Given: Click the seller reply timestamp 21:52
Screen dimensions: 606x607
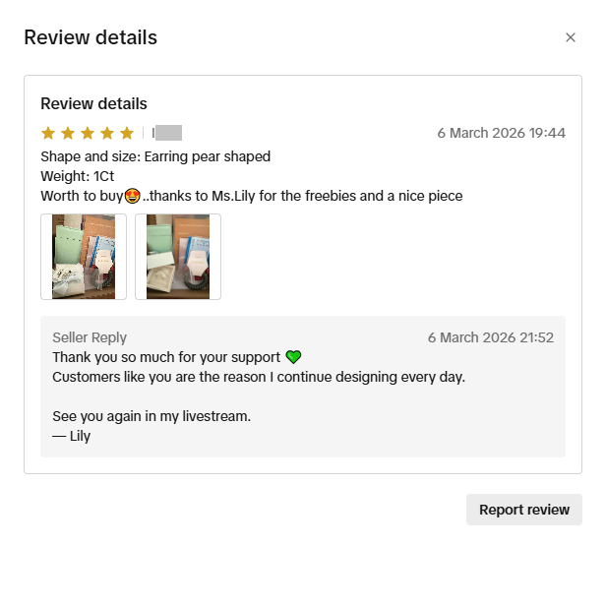Looking at the screenshot, I should pyautogui.click(x=491, y=337).
